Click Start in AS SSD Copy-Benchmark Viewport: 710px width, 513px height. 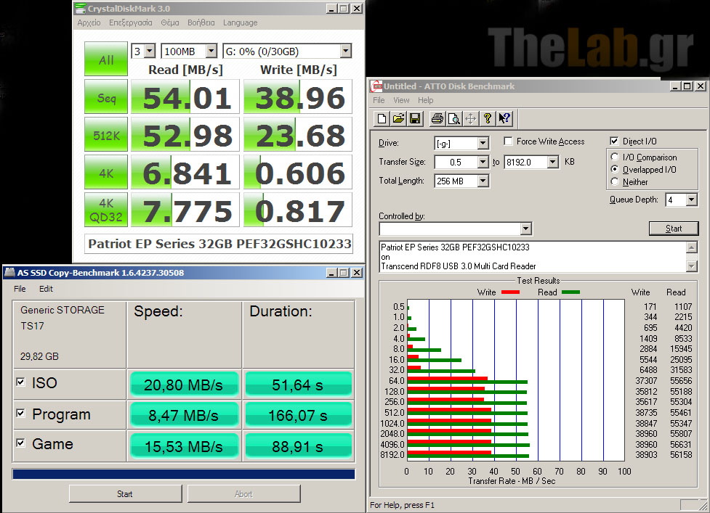click(x=125, y=494)
